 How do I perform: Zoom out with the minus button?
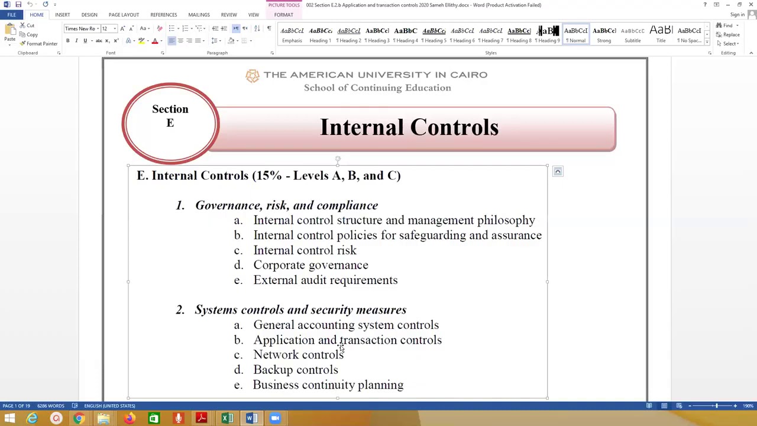tap(690, 406)
